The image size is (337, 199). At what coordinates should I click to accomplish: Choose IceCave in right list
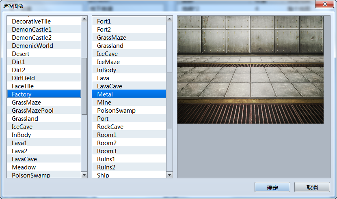point(129,54)
